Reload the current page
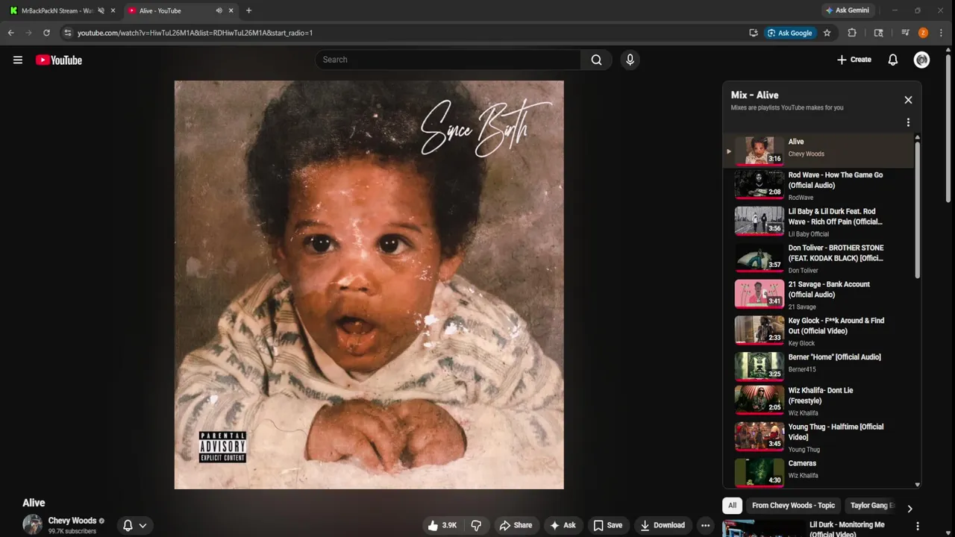955x537 pixels. 46,33
